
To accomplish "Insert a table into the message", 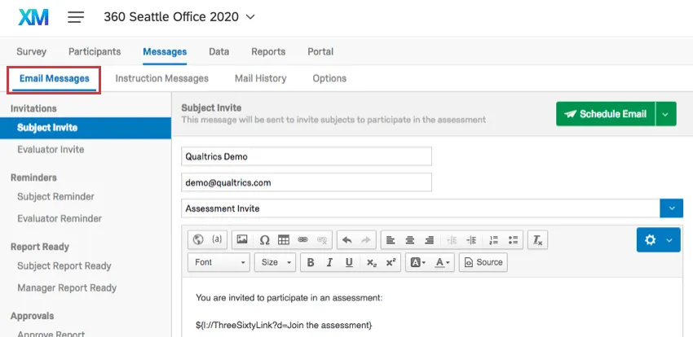I will 284,240.
